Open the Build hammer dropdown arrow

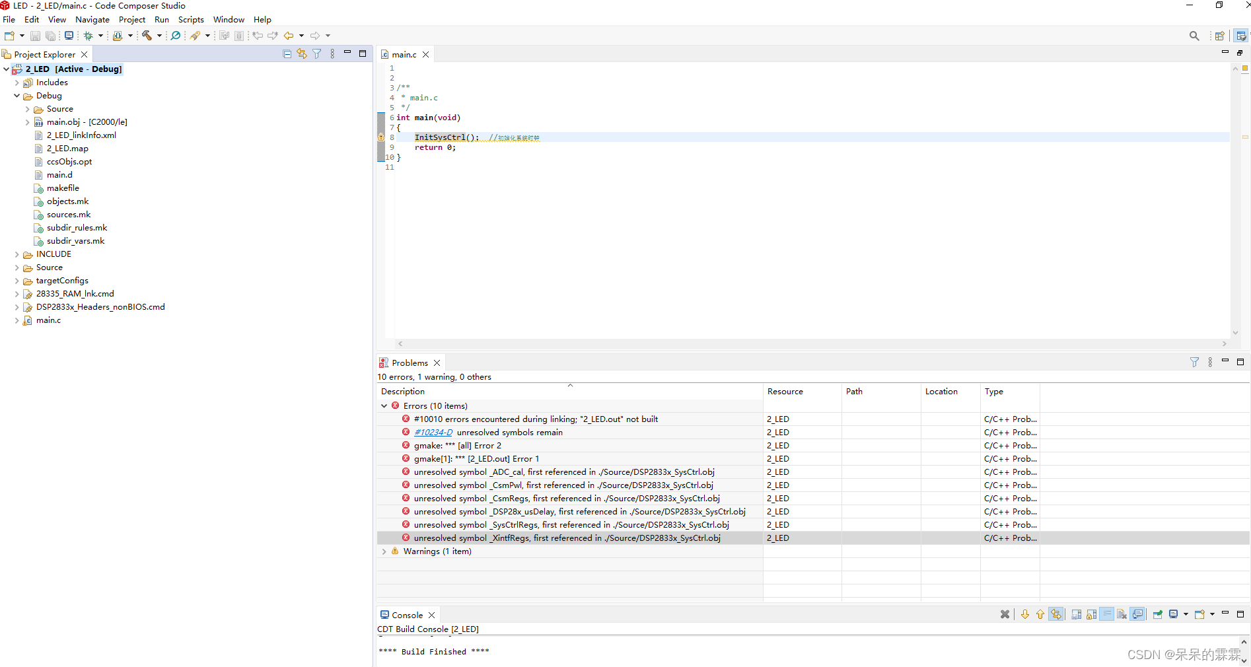[159, 36]
